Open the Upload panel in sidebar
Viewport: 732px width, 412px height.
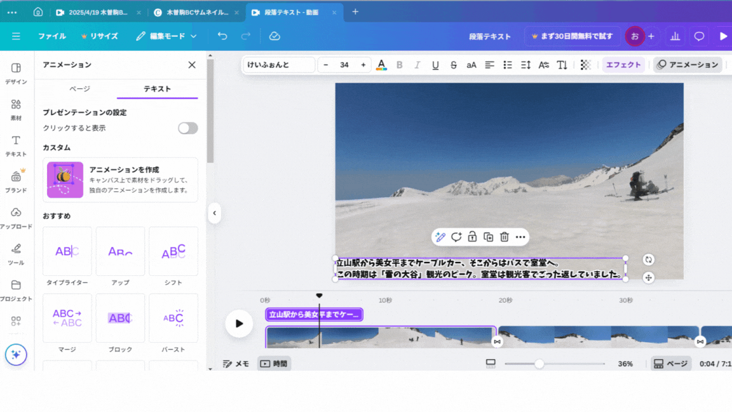pyautogui.click(x=16, y=217)
